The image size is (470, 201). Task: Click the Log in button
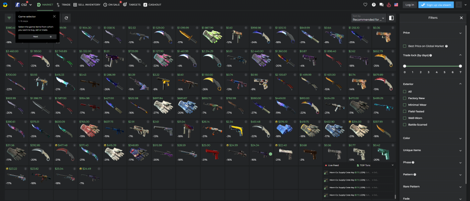[409, 5]
